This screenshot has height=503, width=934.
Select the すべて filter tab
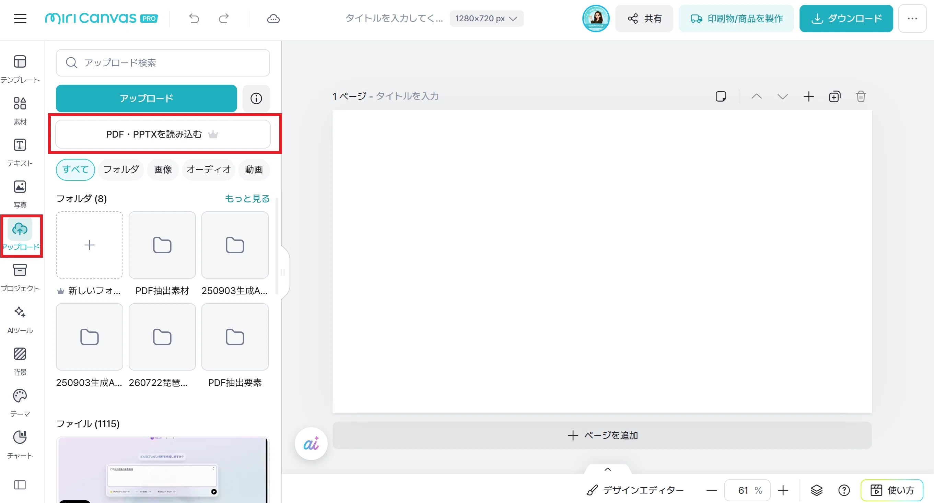[75, 169]
